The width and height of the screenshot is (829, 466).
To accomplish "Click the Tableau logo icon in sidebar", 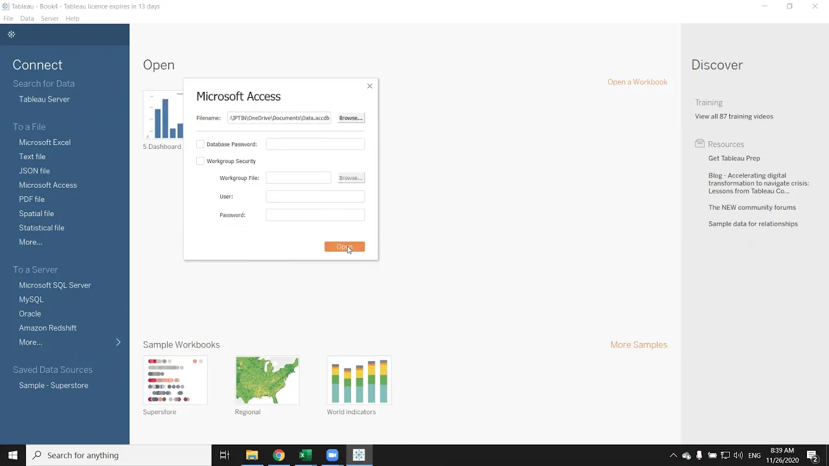I will coord(12,34).
